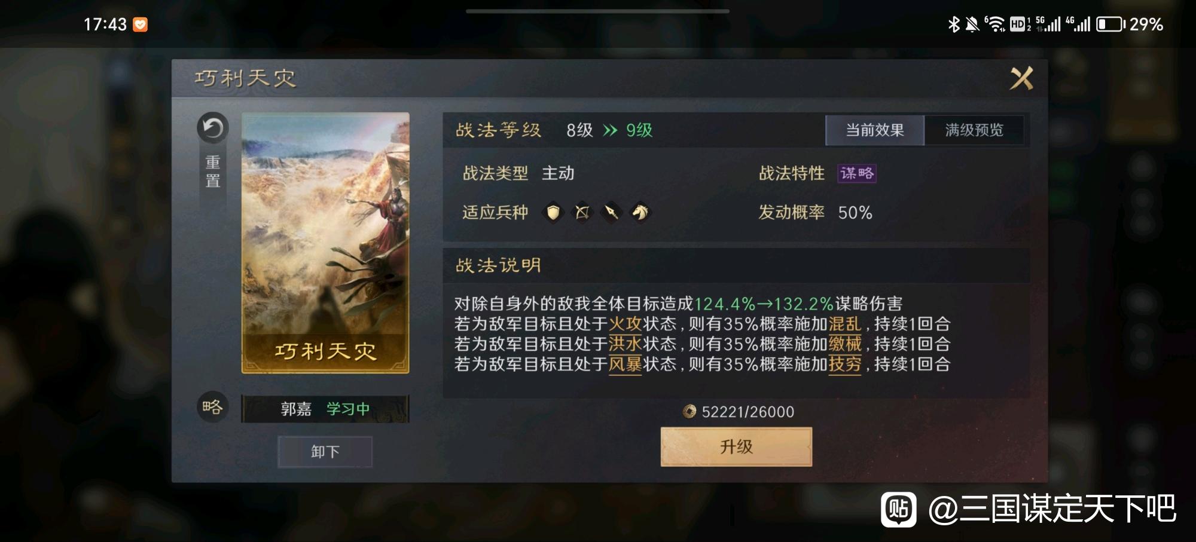The height and width of the screenshot is (542, 1196).
Task: Tap the spear troop type icon
Action: (611, 212)
